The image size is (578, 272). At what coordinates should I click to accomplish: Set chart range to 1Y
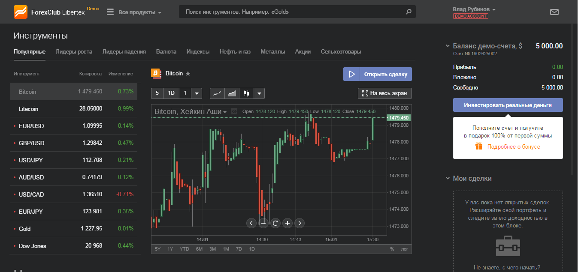[x=170, y=249]
